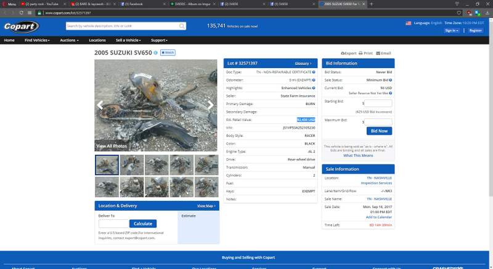Close the 2005 SUZUKI SV650 tab
The height and width of the screenshot is (269, 493).
[364, 4]
